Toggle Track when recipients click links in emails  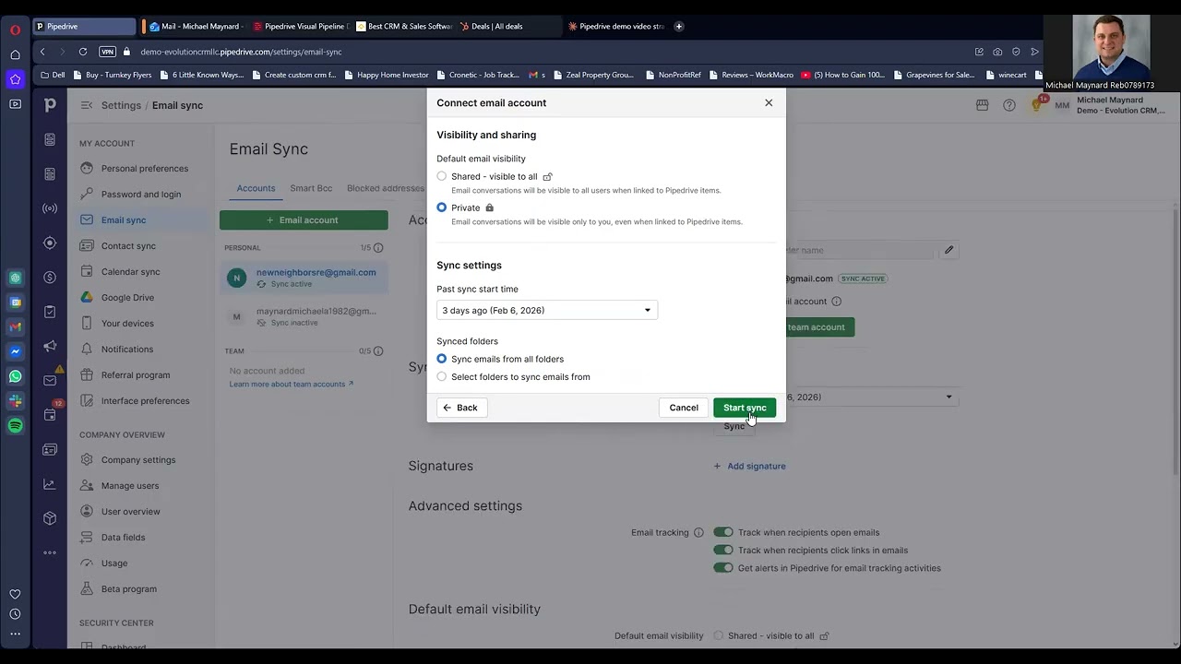[x=723, y=550]
